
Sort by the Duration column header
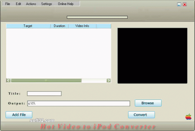[x=59, y=26]
